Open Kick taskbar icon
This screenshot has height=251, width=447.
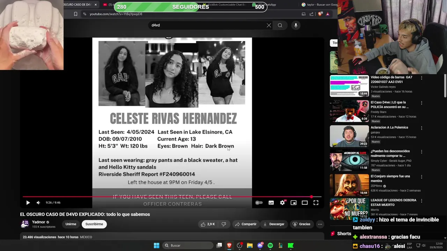[x=291, y=245]
